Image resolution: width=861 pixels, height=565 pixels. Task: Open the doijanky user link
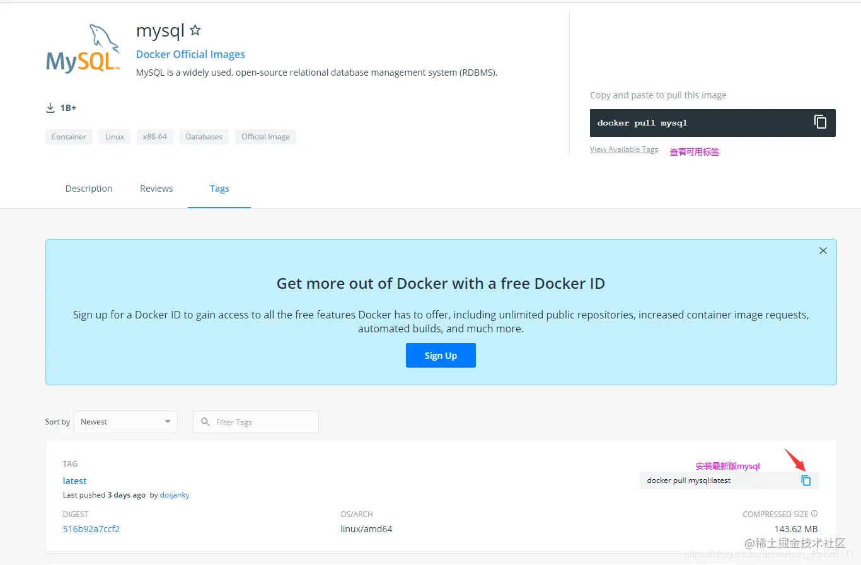(x=175, y=495)
